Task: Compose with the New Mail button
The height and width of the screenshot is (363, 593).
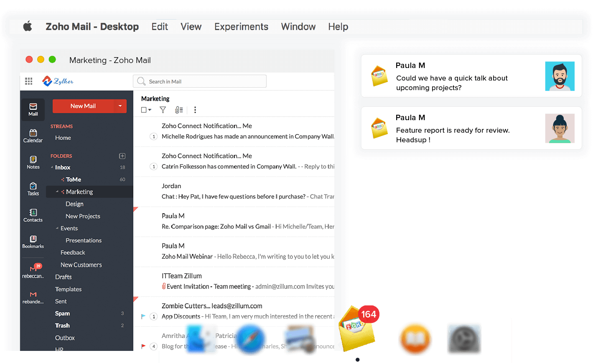Action: click(x=83, y=106)
